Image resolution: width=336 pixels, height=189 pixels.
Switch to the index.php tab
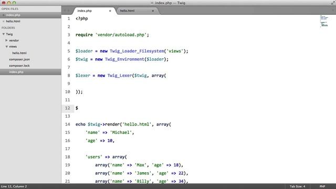pos(94,10)
